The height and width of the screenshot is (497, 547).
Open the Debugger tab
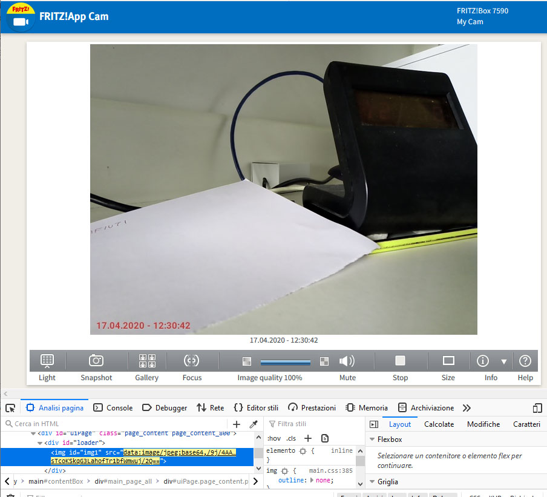pos(165,407)
